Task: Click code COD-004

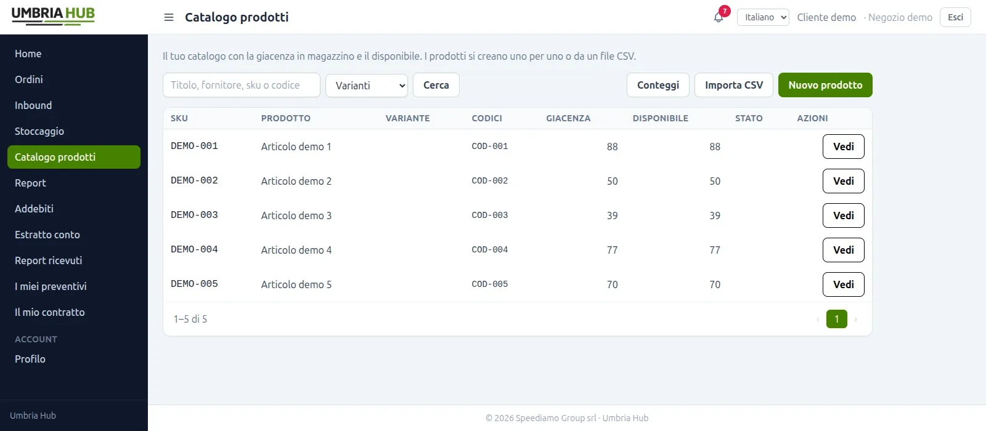Action: [x=490, y=249]
